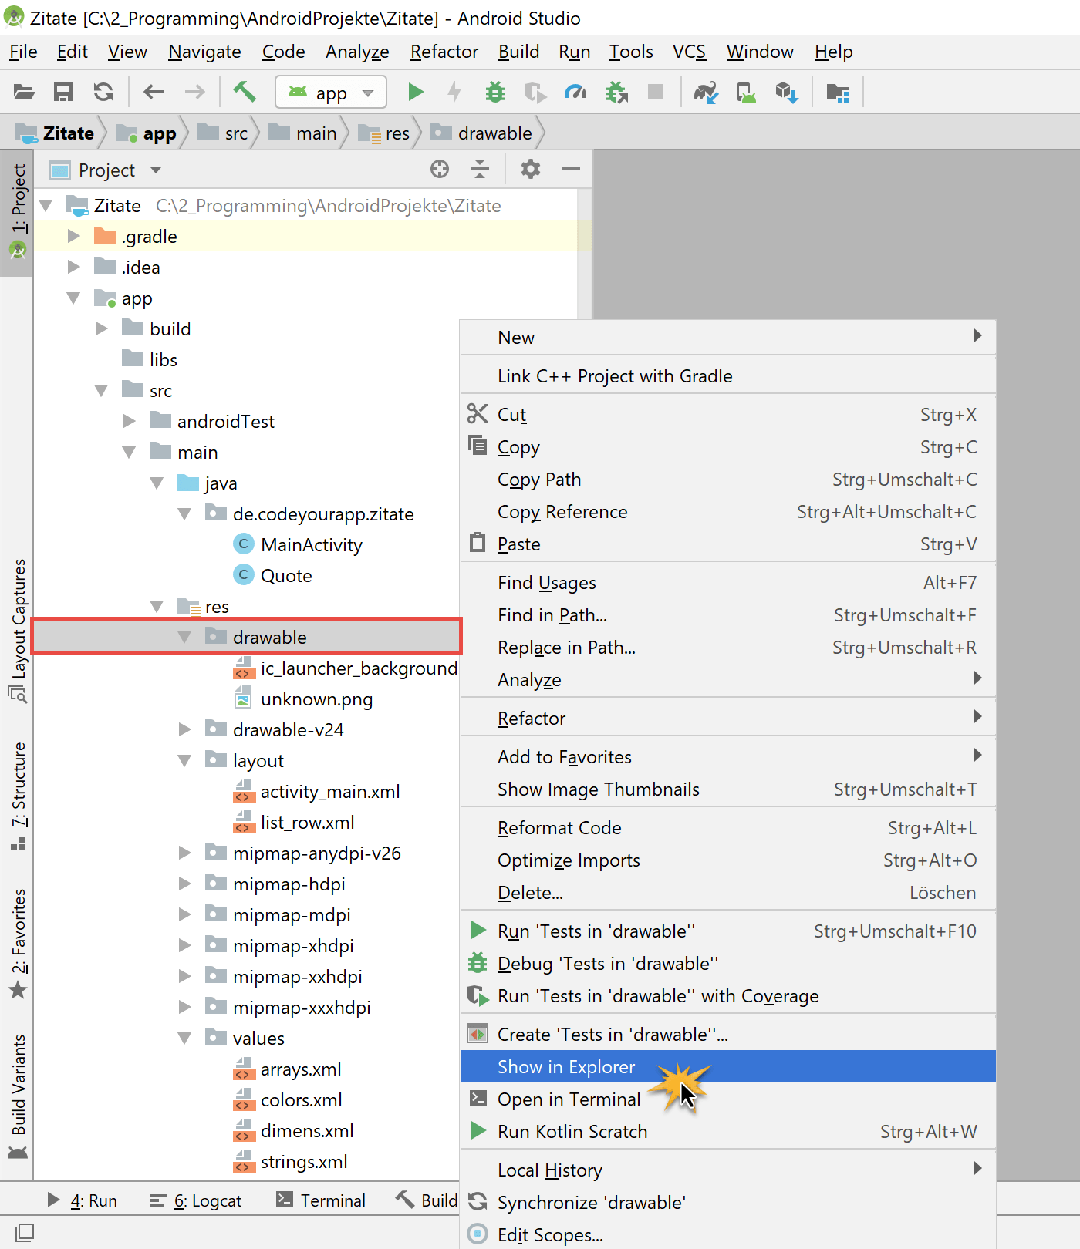The image size is (1080, 1249).
Task: Click the res breadcrumb
Action: pyautogui.click(x=385, y=133)
